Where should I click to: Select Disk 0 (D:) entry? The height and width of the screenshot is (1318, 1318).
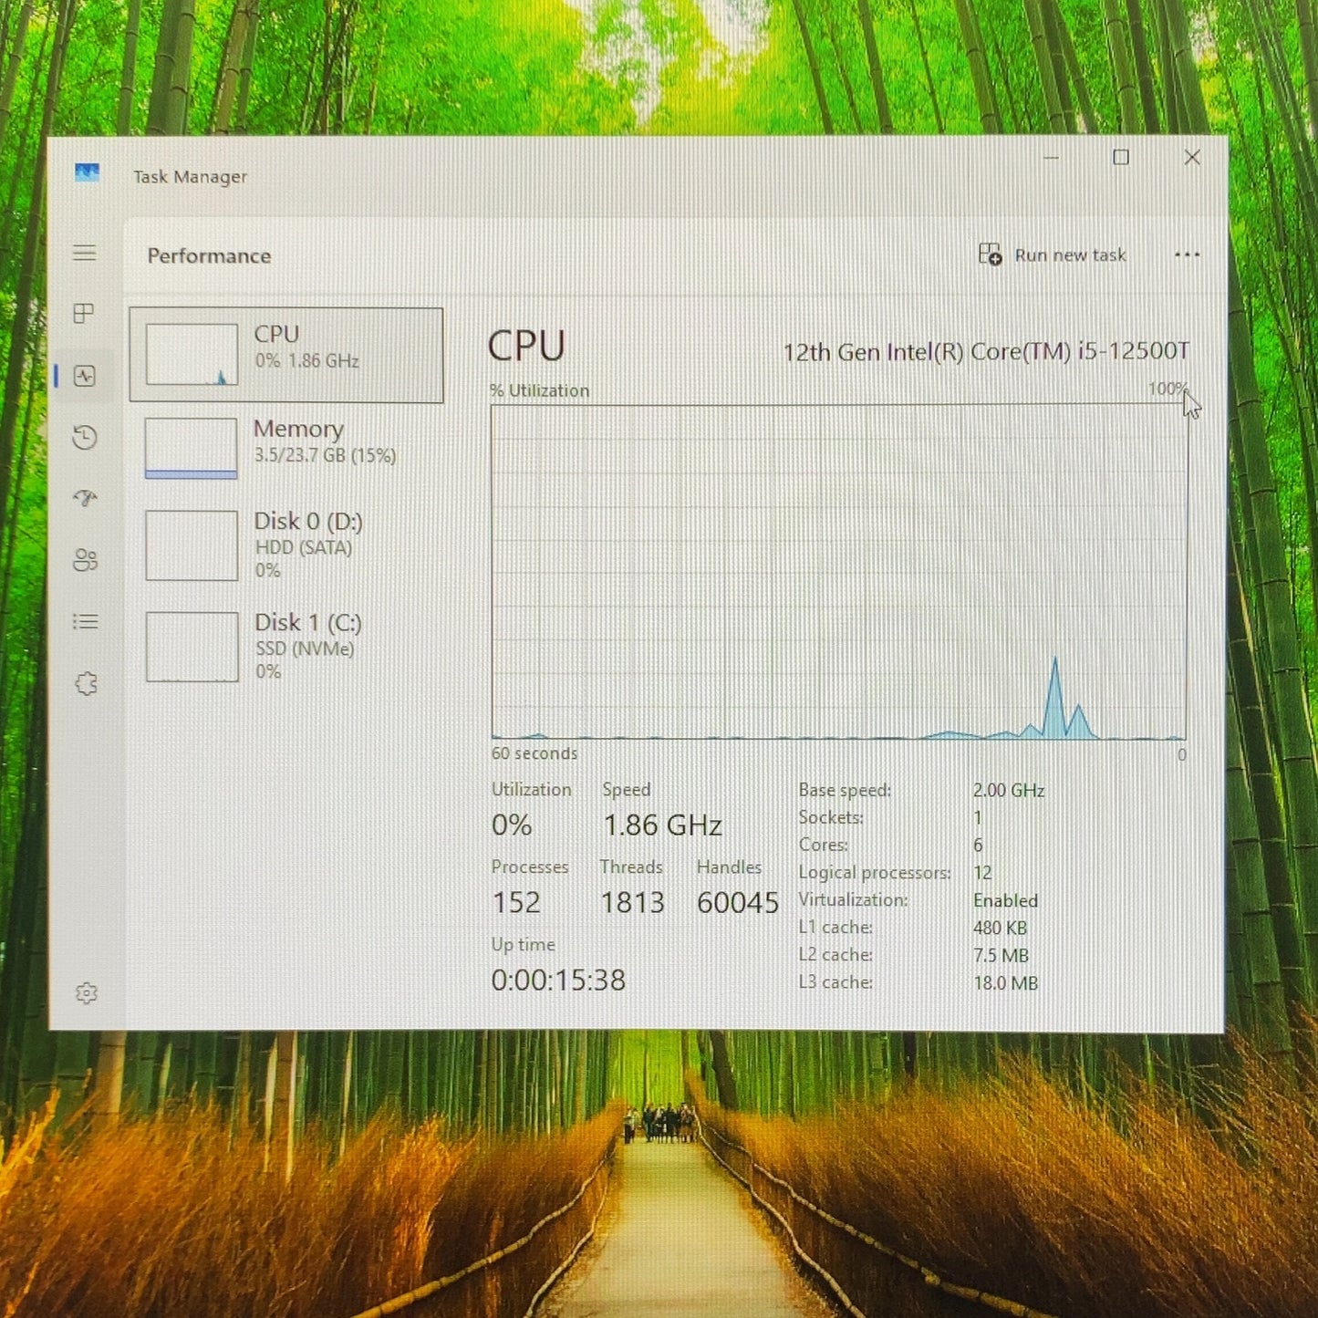pos(286,545)
